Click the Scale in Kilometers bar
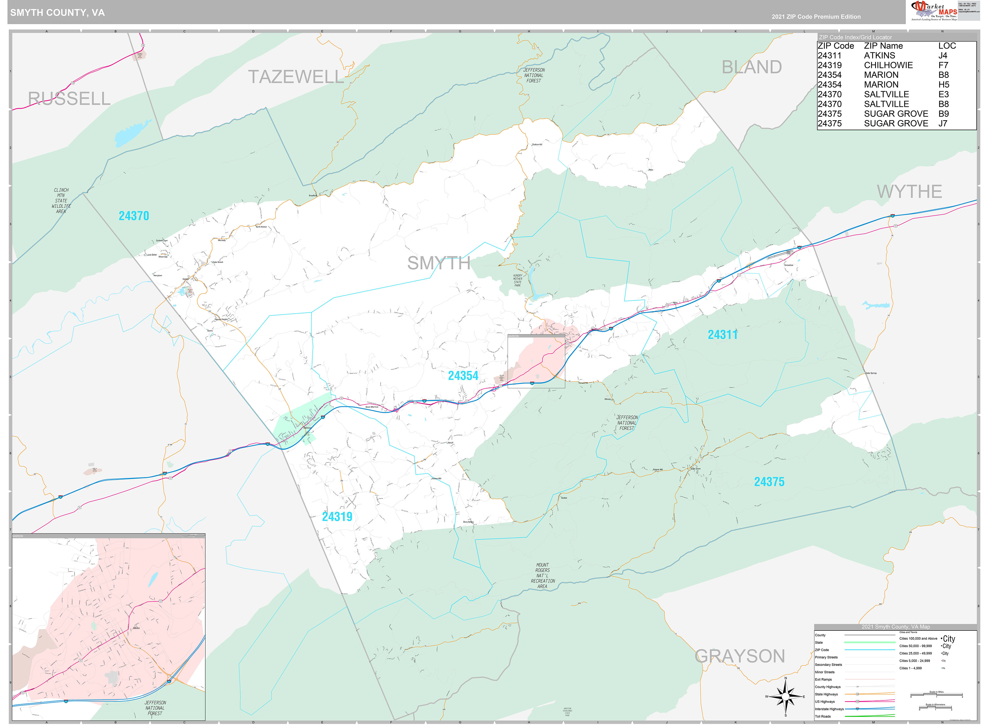The height and width of the screenshot is (725, 985). tap(935, 708)
